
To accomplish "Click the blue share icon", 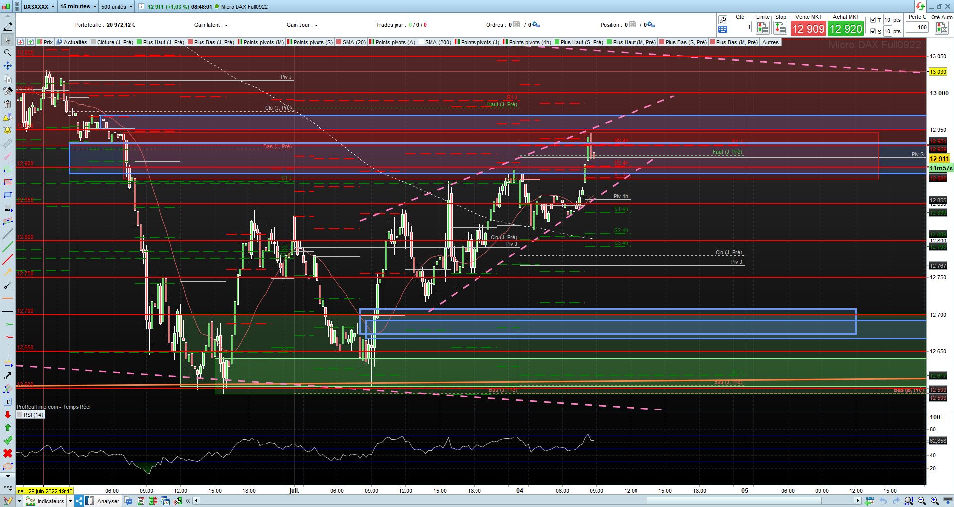I will pos(79,501).
